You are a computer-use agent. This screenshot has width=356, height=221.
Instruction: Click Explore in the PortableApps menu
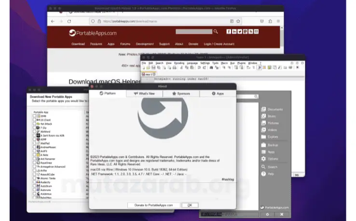point(270,137)
